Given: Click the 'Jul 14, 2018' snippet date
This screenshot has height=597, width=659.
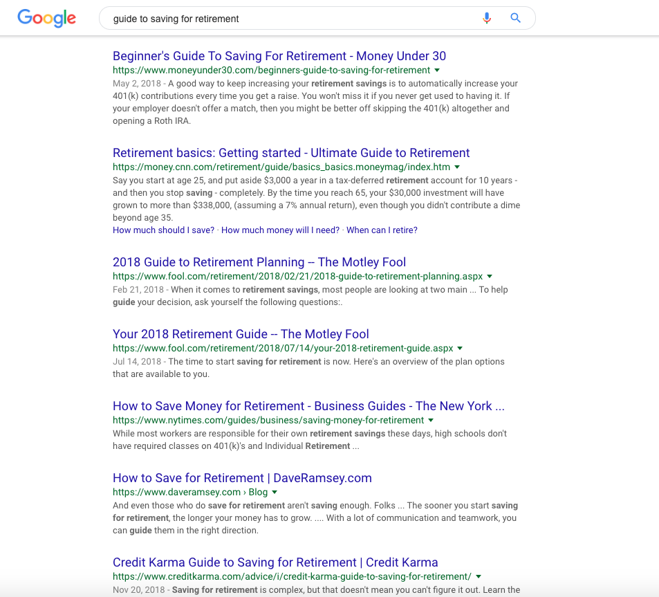Looking at the screenshot, I should point(137,361).
